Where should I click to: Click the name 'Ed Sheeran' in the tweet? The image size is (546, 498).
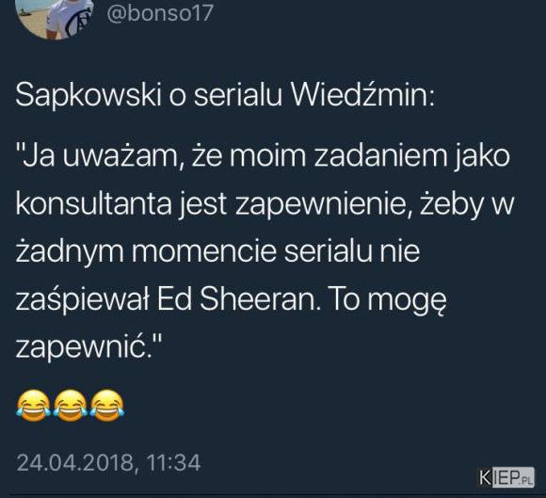pyautogui.click(x=238, y=299)
